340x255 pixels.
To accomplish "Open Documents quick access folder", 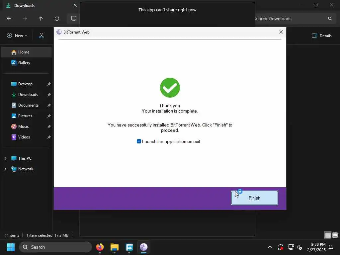I will 27,105.
